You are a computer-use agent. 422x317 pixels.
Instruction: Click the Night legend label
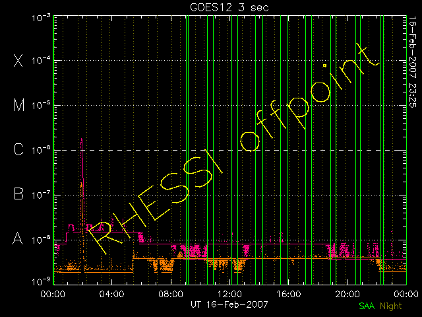coord(391,306)
